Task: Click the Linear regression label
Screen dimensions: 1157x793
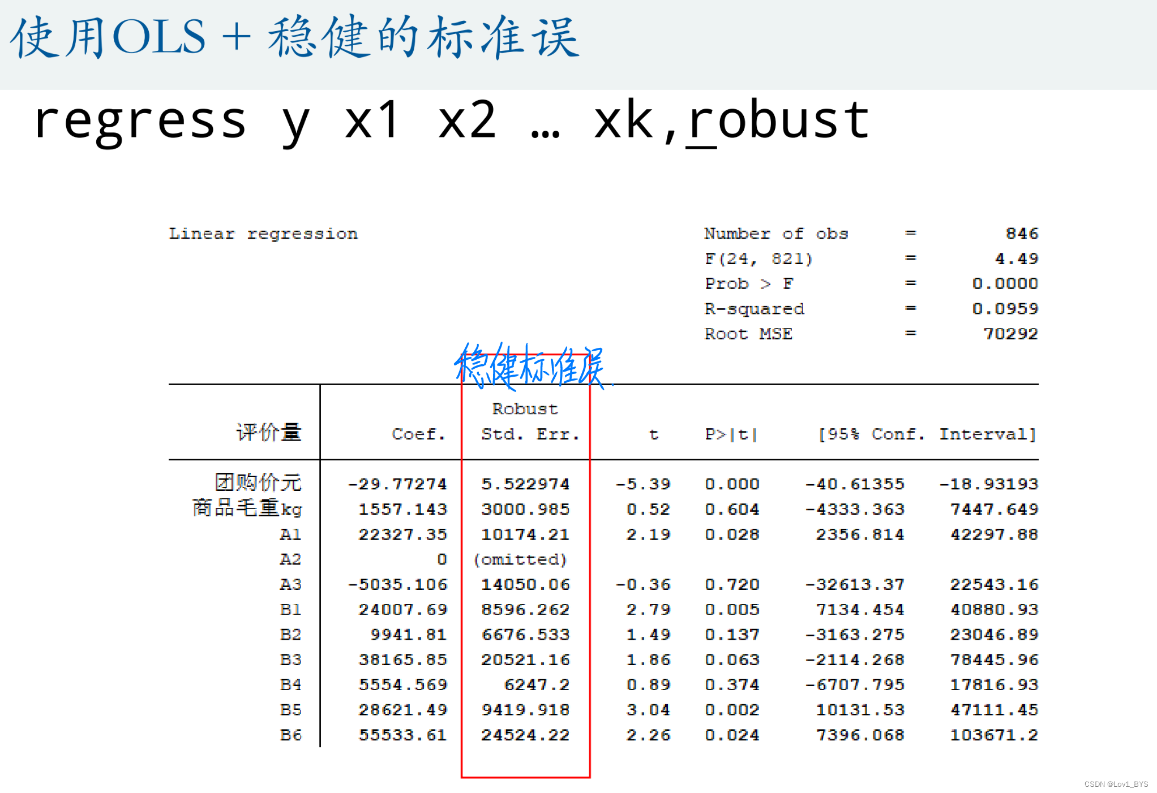Action: tap(263, 234)
